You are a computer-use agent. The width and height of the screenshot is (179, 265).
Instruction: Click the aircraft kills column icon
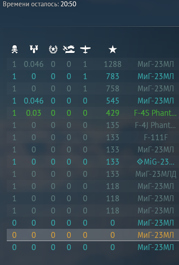pos(85,50)
